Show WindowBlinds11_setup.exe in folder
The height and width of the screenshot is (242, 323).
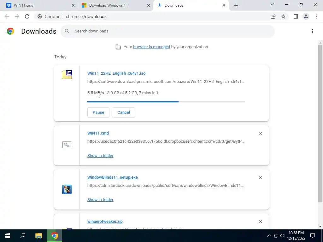tap(100, 199)
